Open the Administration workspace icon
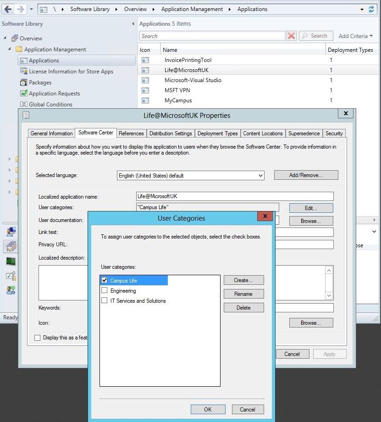 coord(11,276)
